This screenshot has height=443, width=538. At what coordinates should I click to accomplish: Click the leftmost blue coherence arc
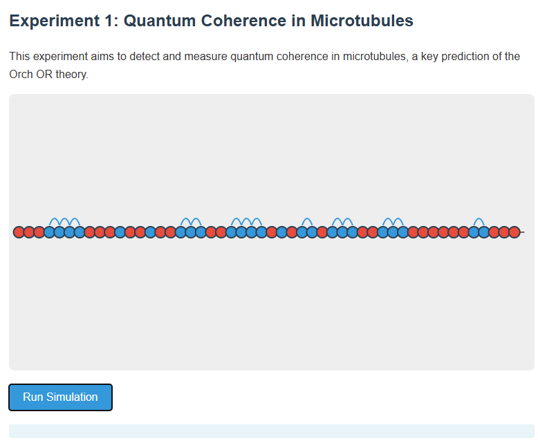click(55, 221)
